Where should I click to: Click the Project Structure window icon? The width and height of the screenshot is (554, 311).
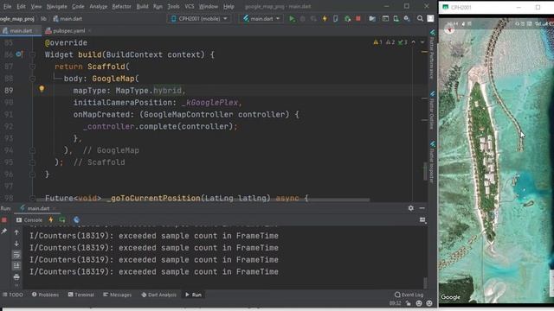(385, 19)
